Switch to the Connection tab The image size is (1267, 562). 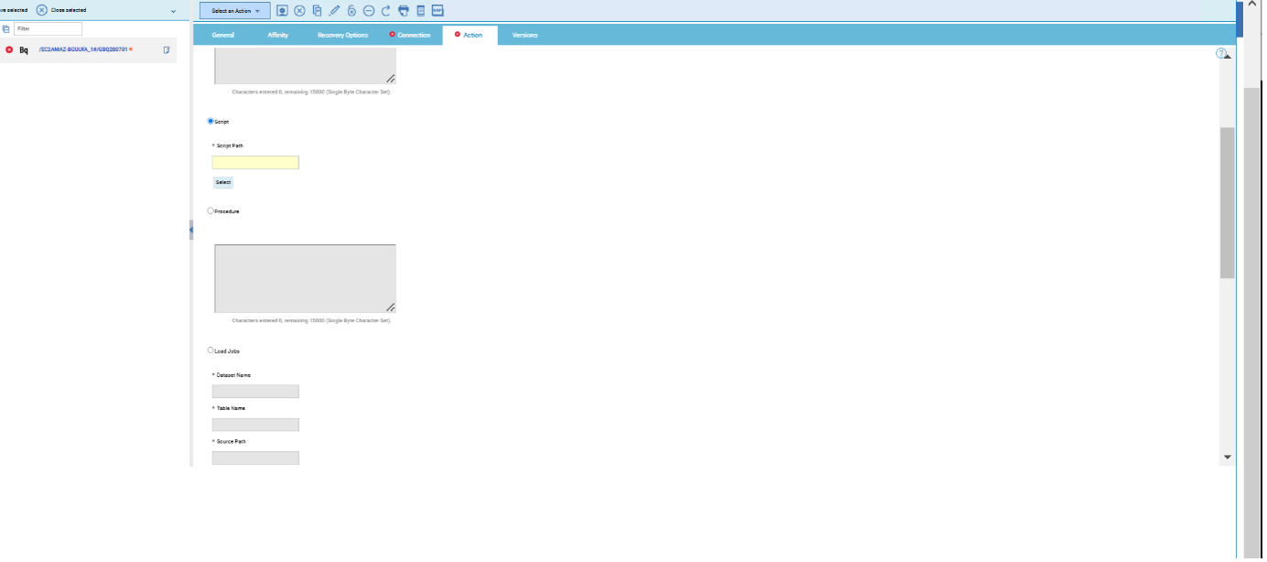(410, 35)
